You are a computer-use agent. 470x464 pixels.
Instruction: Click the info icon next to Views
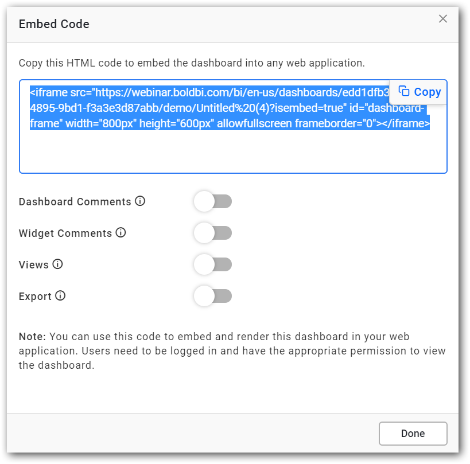point(57,264)
